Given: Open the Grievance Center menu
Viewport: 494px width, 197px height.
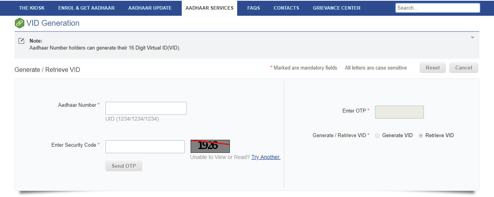Looking at the screenshot, I should [337, 8].
